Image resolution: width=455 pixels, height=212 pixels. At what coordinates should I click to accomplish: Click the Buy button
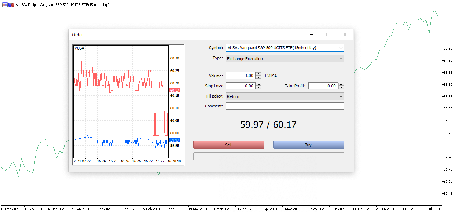[x=308, y=145]
